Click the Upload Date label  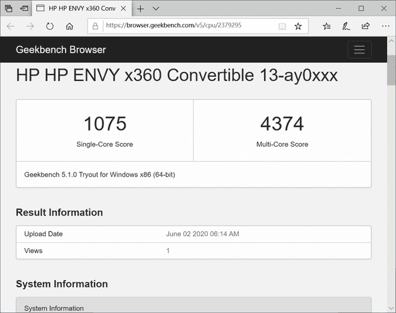click(x=43, y=234)
